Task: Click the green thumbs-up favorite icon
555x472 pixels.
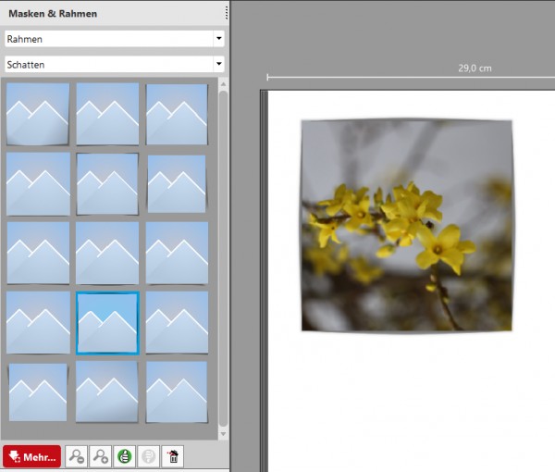Action: click(x=125, y=456)
